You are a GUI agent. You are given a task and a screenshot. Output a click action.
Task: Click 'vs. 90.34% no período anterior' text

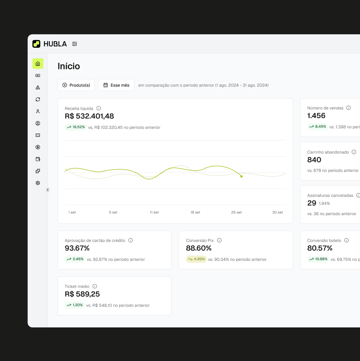[x=237, y=259]
